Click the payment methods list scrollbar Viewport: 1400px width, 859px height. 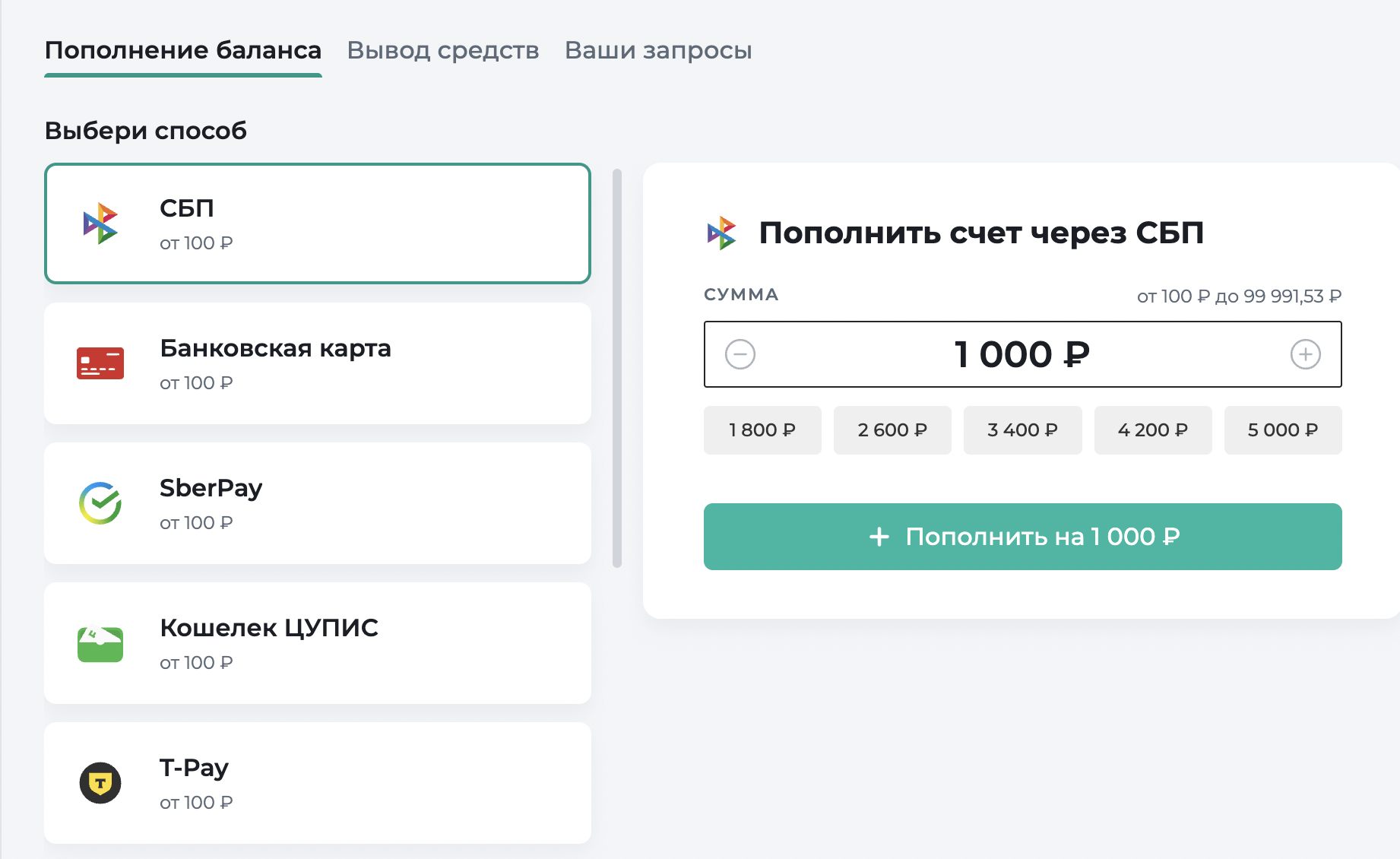point(617,368)
